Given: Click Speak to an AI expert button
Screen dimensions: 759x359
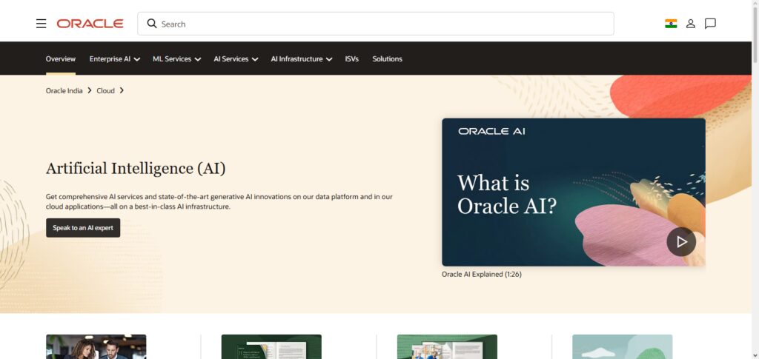Looking at the screenshot, I should tap(83, 228).
